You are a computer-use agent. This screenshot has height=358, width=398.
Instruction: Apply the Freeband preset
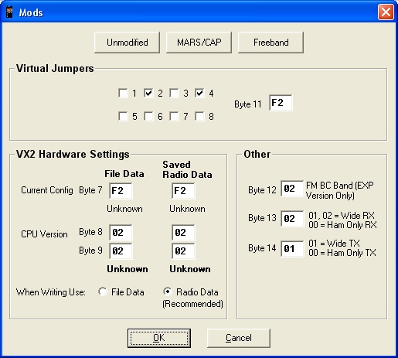coord(270,43)
